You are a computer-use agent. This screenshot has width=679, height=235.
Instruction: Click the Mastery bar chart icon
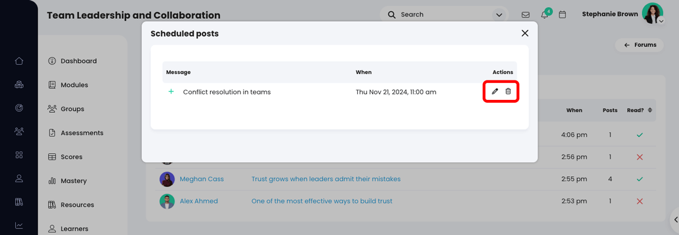tap(52, 181)
